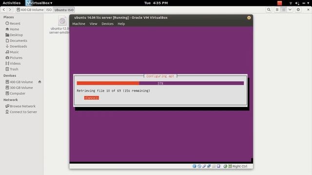
Task: Open Trash in Places sidebar
Action: tap(12, 69)
